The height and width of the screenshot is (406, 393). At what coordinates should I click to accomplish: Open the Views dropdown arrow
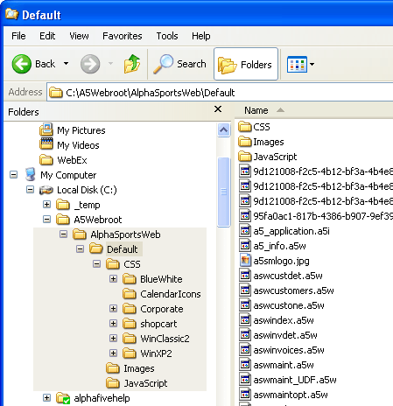click(312, 64)
